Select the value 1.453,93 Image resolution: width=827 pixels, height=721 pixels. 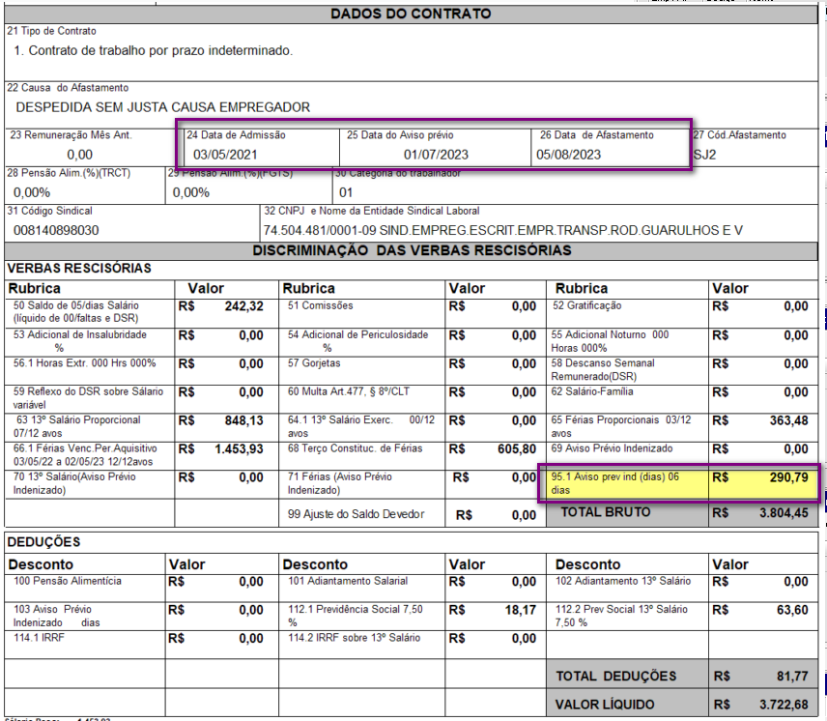click(239, 449)
